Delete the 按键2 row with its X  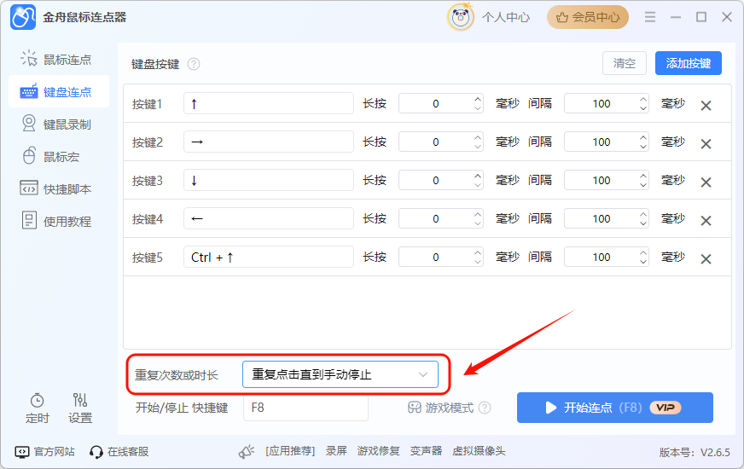(x=706, y=144)
